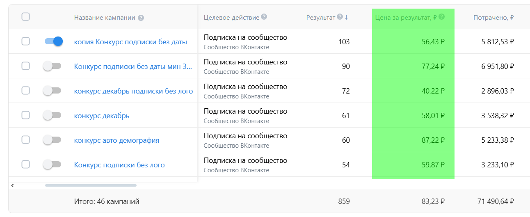This screenshot has height=217, width=530.
Task: Click left arrow of horizontal scrollbar
Action: [13, 185]
